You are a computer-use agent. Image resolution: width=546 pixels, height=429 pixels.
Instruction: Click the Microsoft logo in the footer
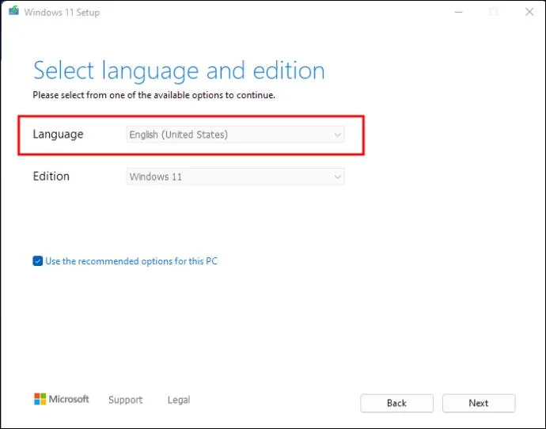pyautogui.click(x=62, y=399)
